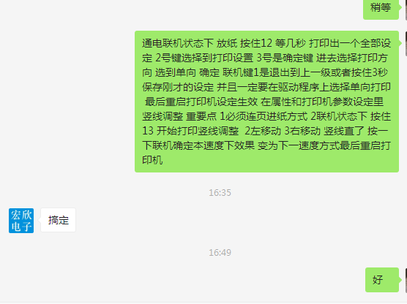Select the 好 green message bubble
This screenshot has width=407, height=304.
tap(382, 280)
